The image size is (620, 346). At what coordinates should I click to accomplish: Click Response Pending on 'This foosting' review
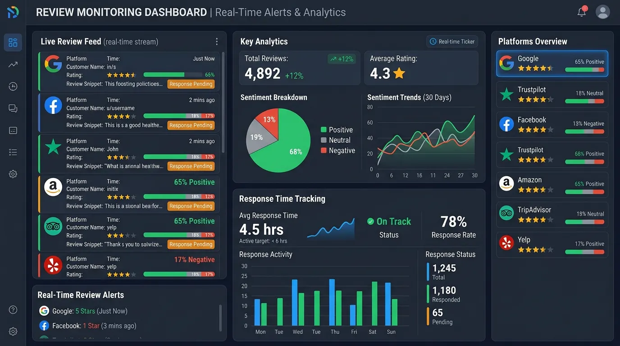pyautogui.click(x=191, y=84)
